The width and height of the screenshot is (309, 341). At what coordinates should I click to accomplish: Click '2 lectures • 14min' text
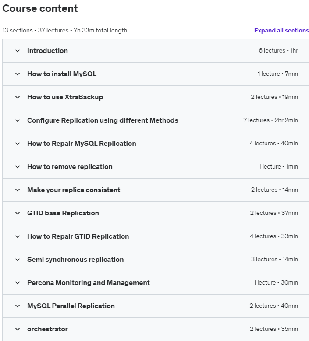pos(275,190)
